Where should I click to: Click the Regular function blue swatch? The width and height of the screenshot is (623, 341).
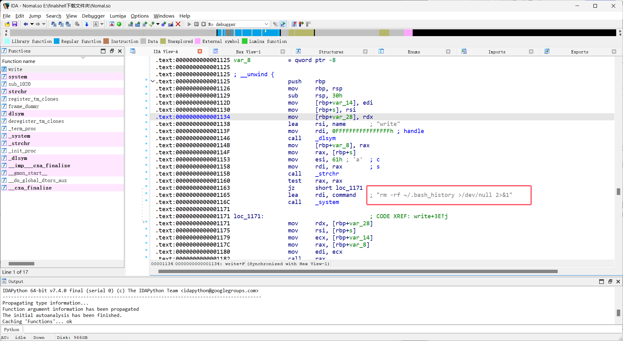coord(57,41)
